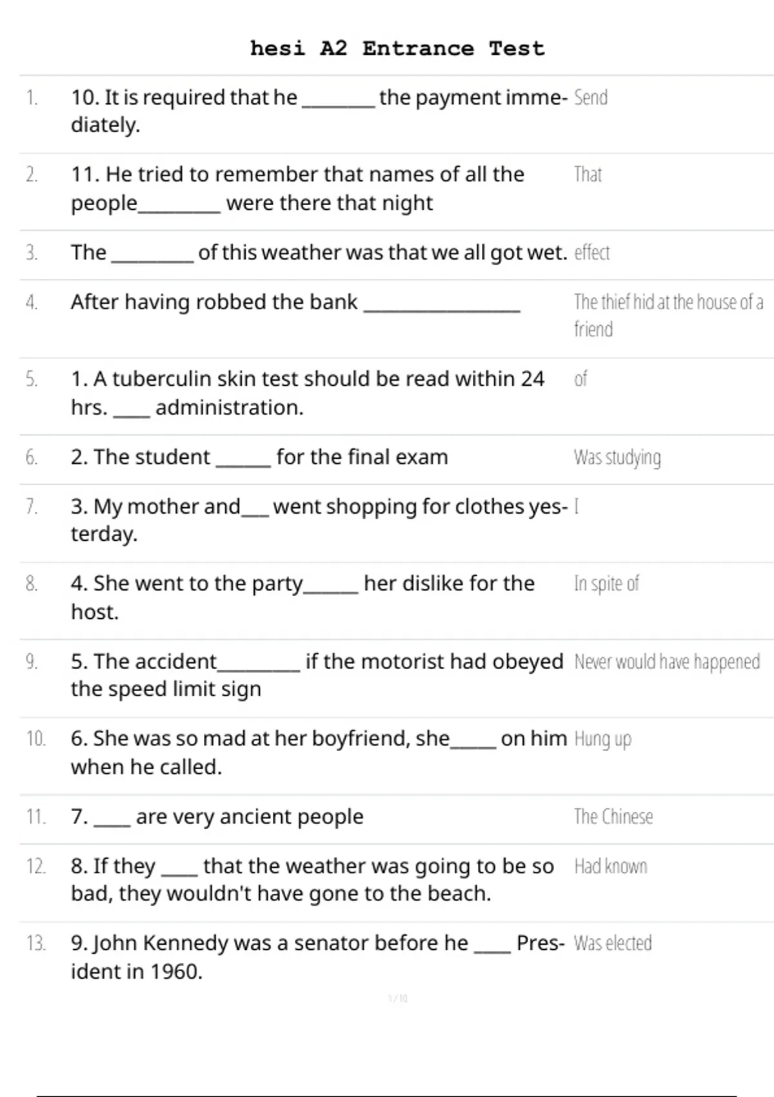The width and height of the screenshot is (774, 1097).
Task: Click the answer 'Was elected'
Action: click(x=613, y=943)
